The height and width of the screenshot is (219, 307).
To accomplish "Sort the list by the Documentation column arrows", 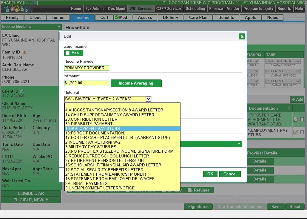I will pyautogui.click(x=289, y=108).
